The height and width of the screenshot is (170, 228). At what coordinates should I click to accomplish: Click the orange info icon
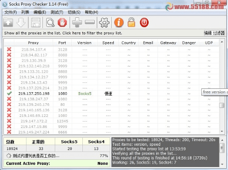point(119,23)
